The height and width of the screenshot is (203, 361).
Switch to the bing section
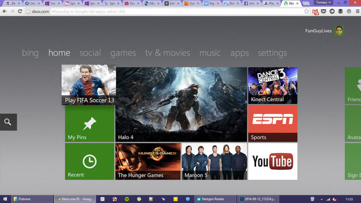(30, 53)
